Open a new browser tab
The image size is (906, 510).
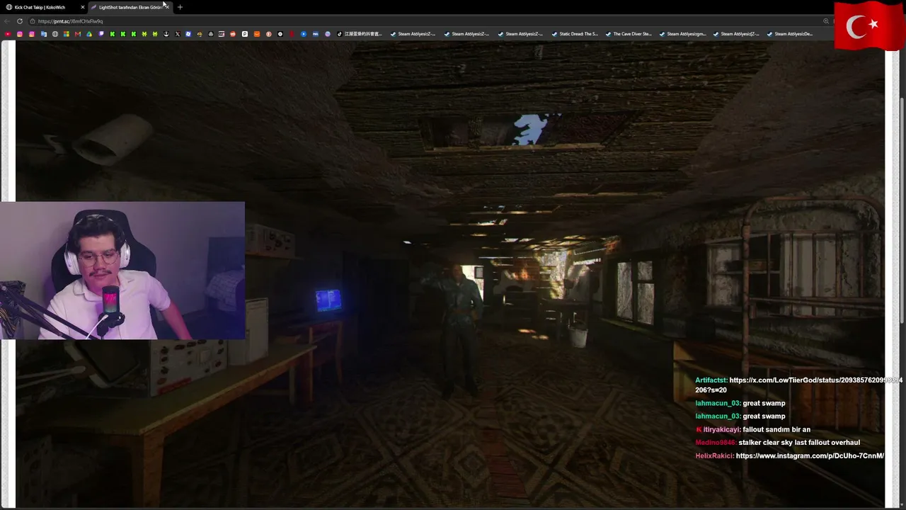point(180,7)
